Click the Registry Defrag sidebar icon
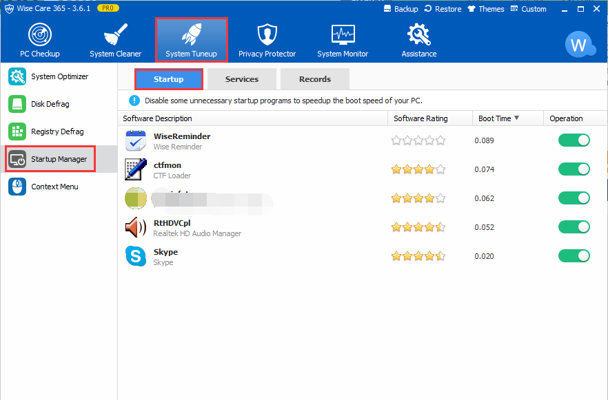 tap(17, 131)
